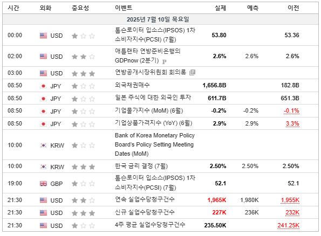The image size is (321, 236).
Task: Click the preliminary P icon beside GDPnow
Action: point(164,61)
